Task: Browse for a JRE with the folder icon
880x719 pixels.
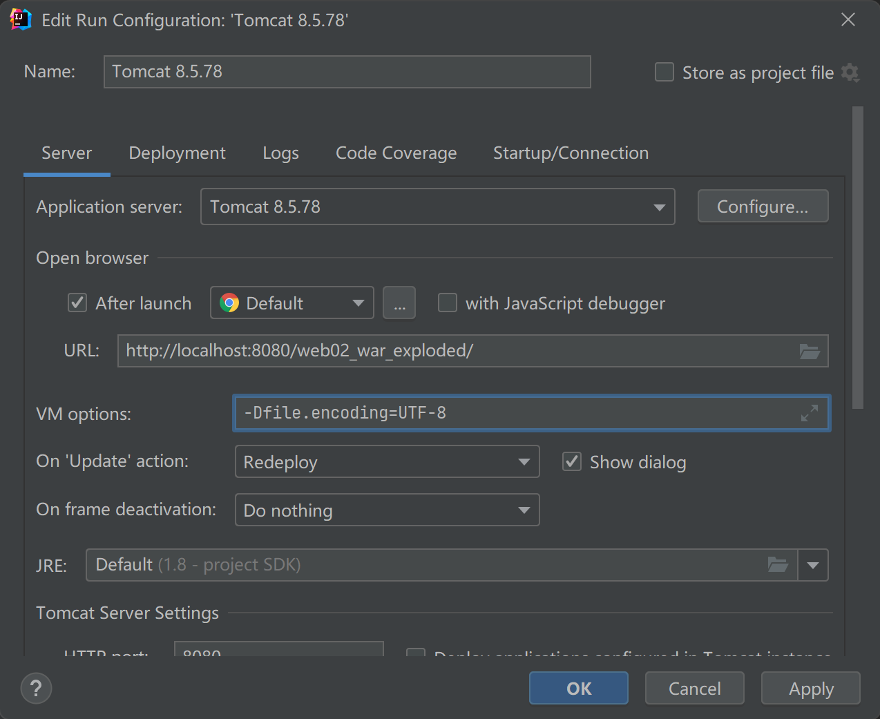Action: coord(778,565)
